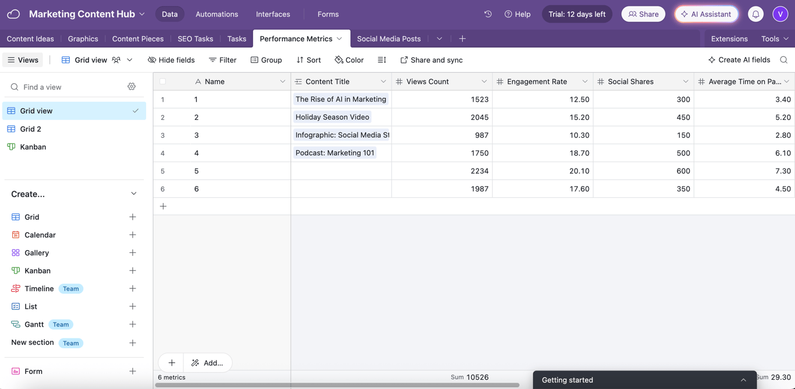Viewport: 795px width, 389px height.
Task: Expand the Getting started panel
Action: point(645,380)
